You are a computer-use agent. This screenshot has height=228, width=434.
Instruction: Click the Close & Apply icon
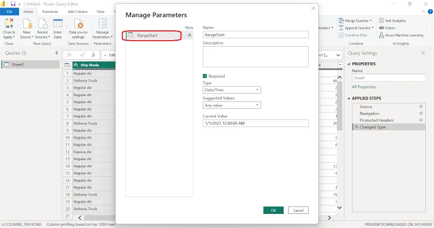point(9,24)
